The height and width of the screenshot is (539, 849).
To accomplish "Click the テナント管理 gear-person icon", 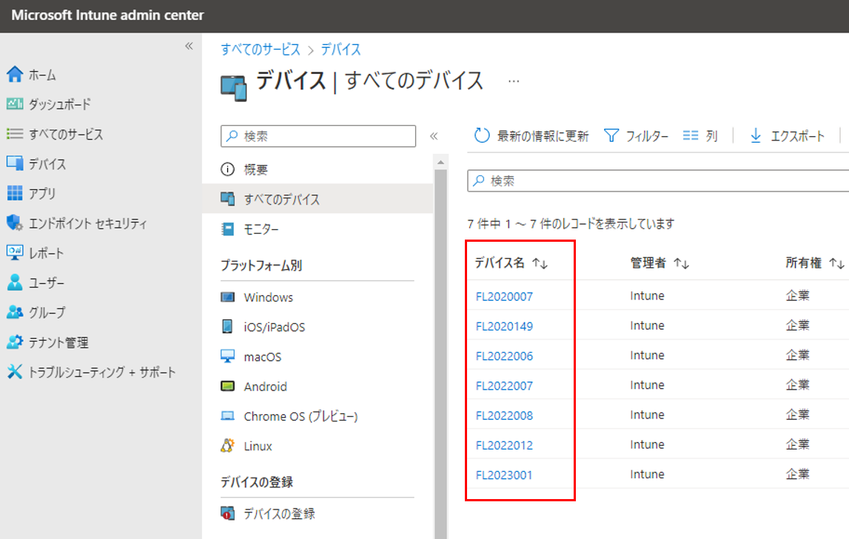I will [x=15, y=342].
